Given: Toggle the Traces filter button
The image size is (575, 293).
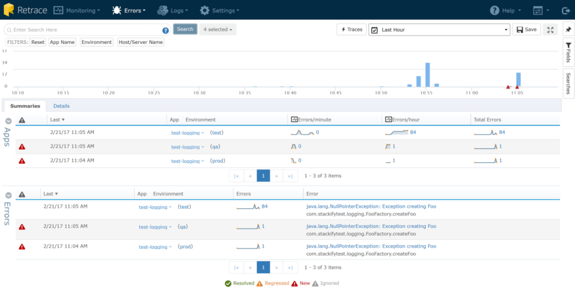Looking at the screenshot, I should pos(351,30).
